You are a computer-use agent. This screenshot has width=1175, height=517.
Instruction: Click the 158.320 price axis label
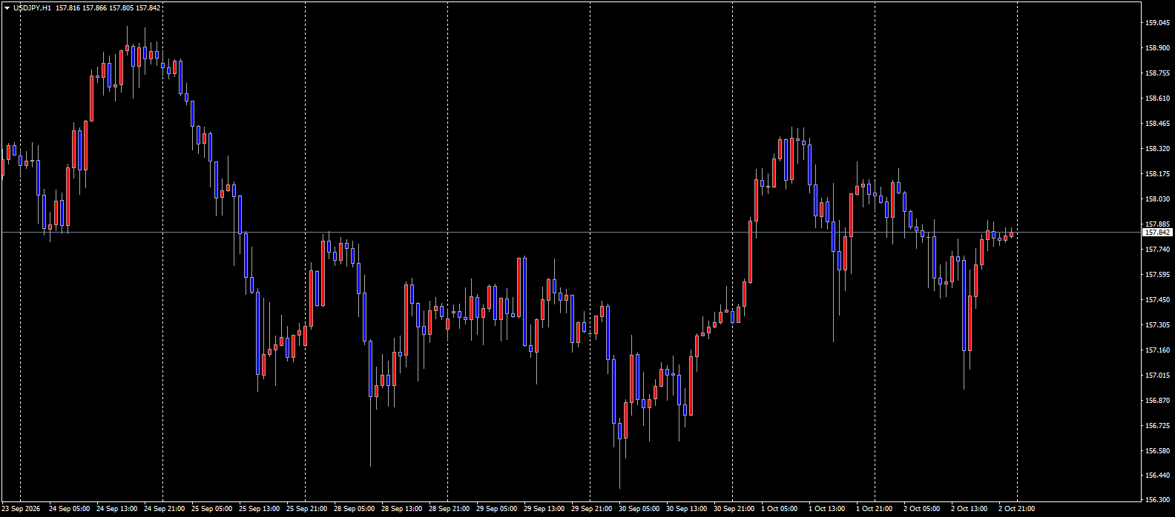[1158, 149]
